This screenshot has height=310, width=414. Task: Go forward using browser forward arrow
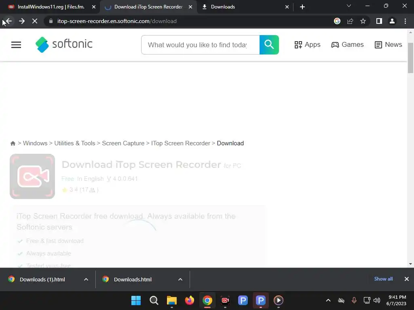(x=22, y=21)
